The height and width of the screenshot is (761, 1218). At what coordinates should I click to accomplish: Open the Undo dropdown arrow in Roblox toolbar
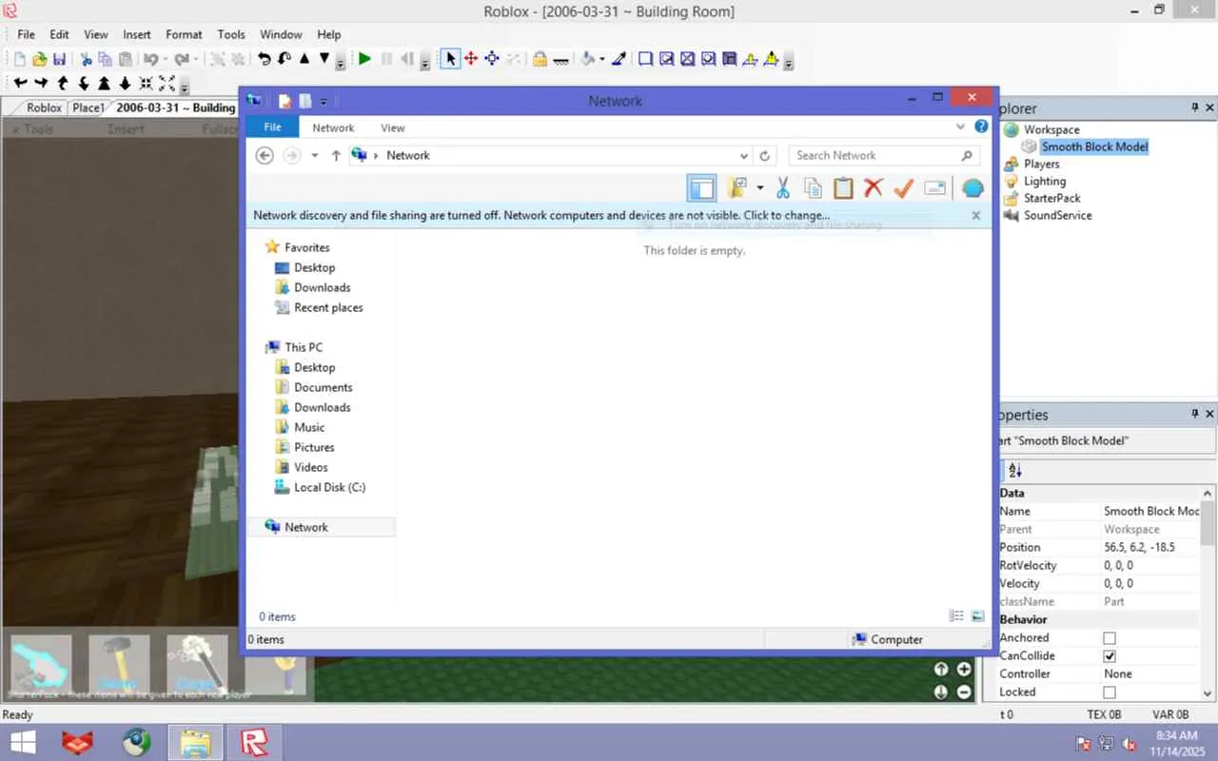(165, 59)
